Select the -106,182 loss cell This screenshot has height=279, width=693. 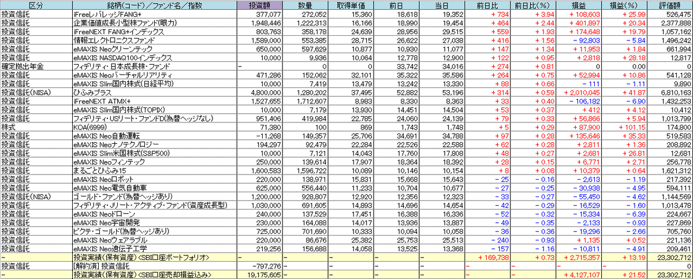point(577,101)
